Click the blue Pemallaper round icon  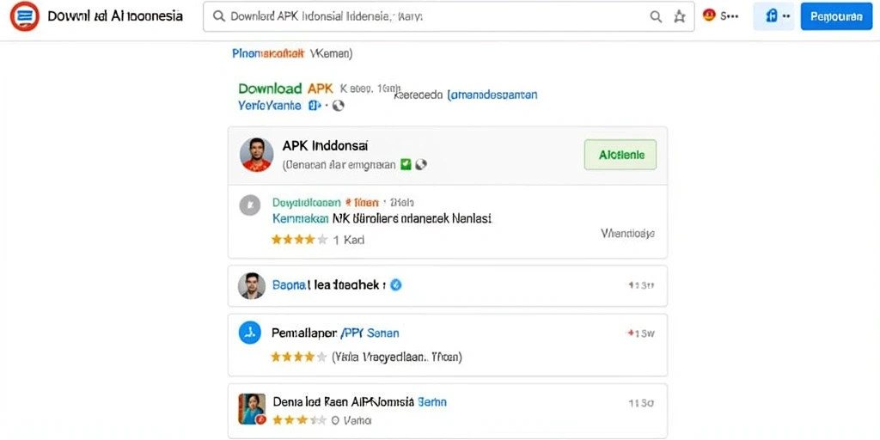click(x=250, y=333)
